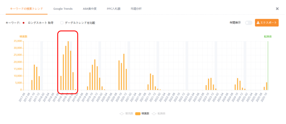Image resolution: width=286 pixels, height=124 pixels.
Task: Enable the グーグルトレンドを比較 checkbox
Action: point(62,23)
